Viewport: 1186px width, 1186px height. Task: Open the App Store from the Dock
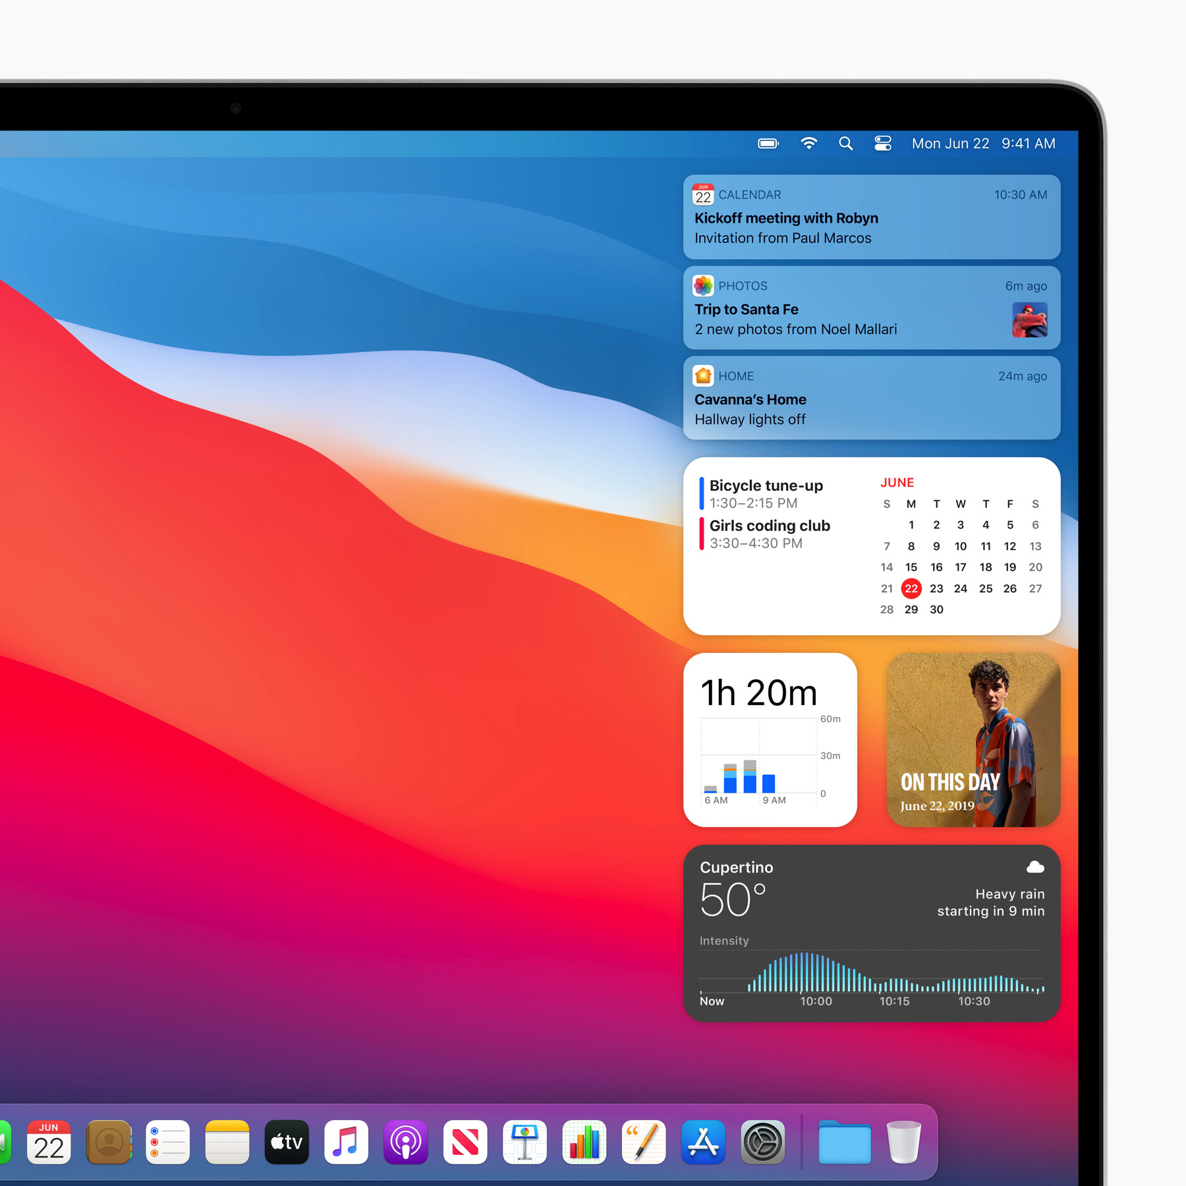click(703, 1142)
